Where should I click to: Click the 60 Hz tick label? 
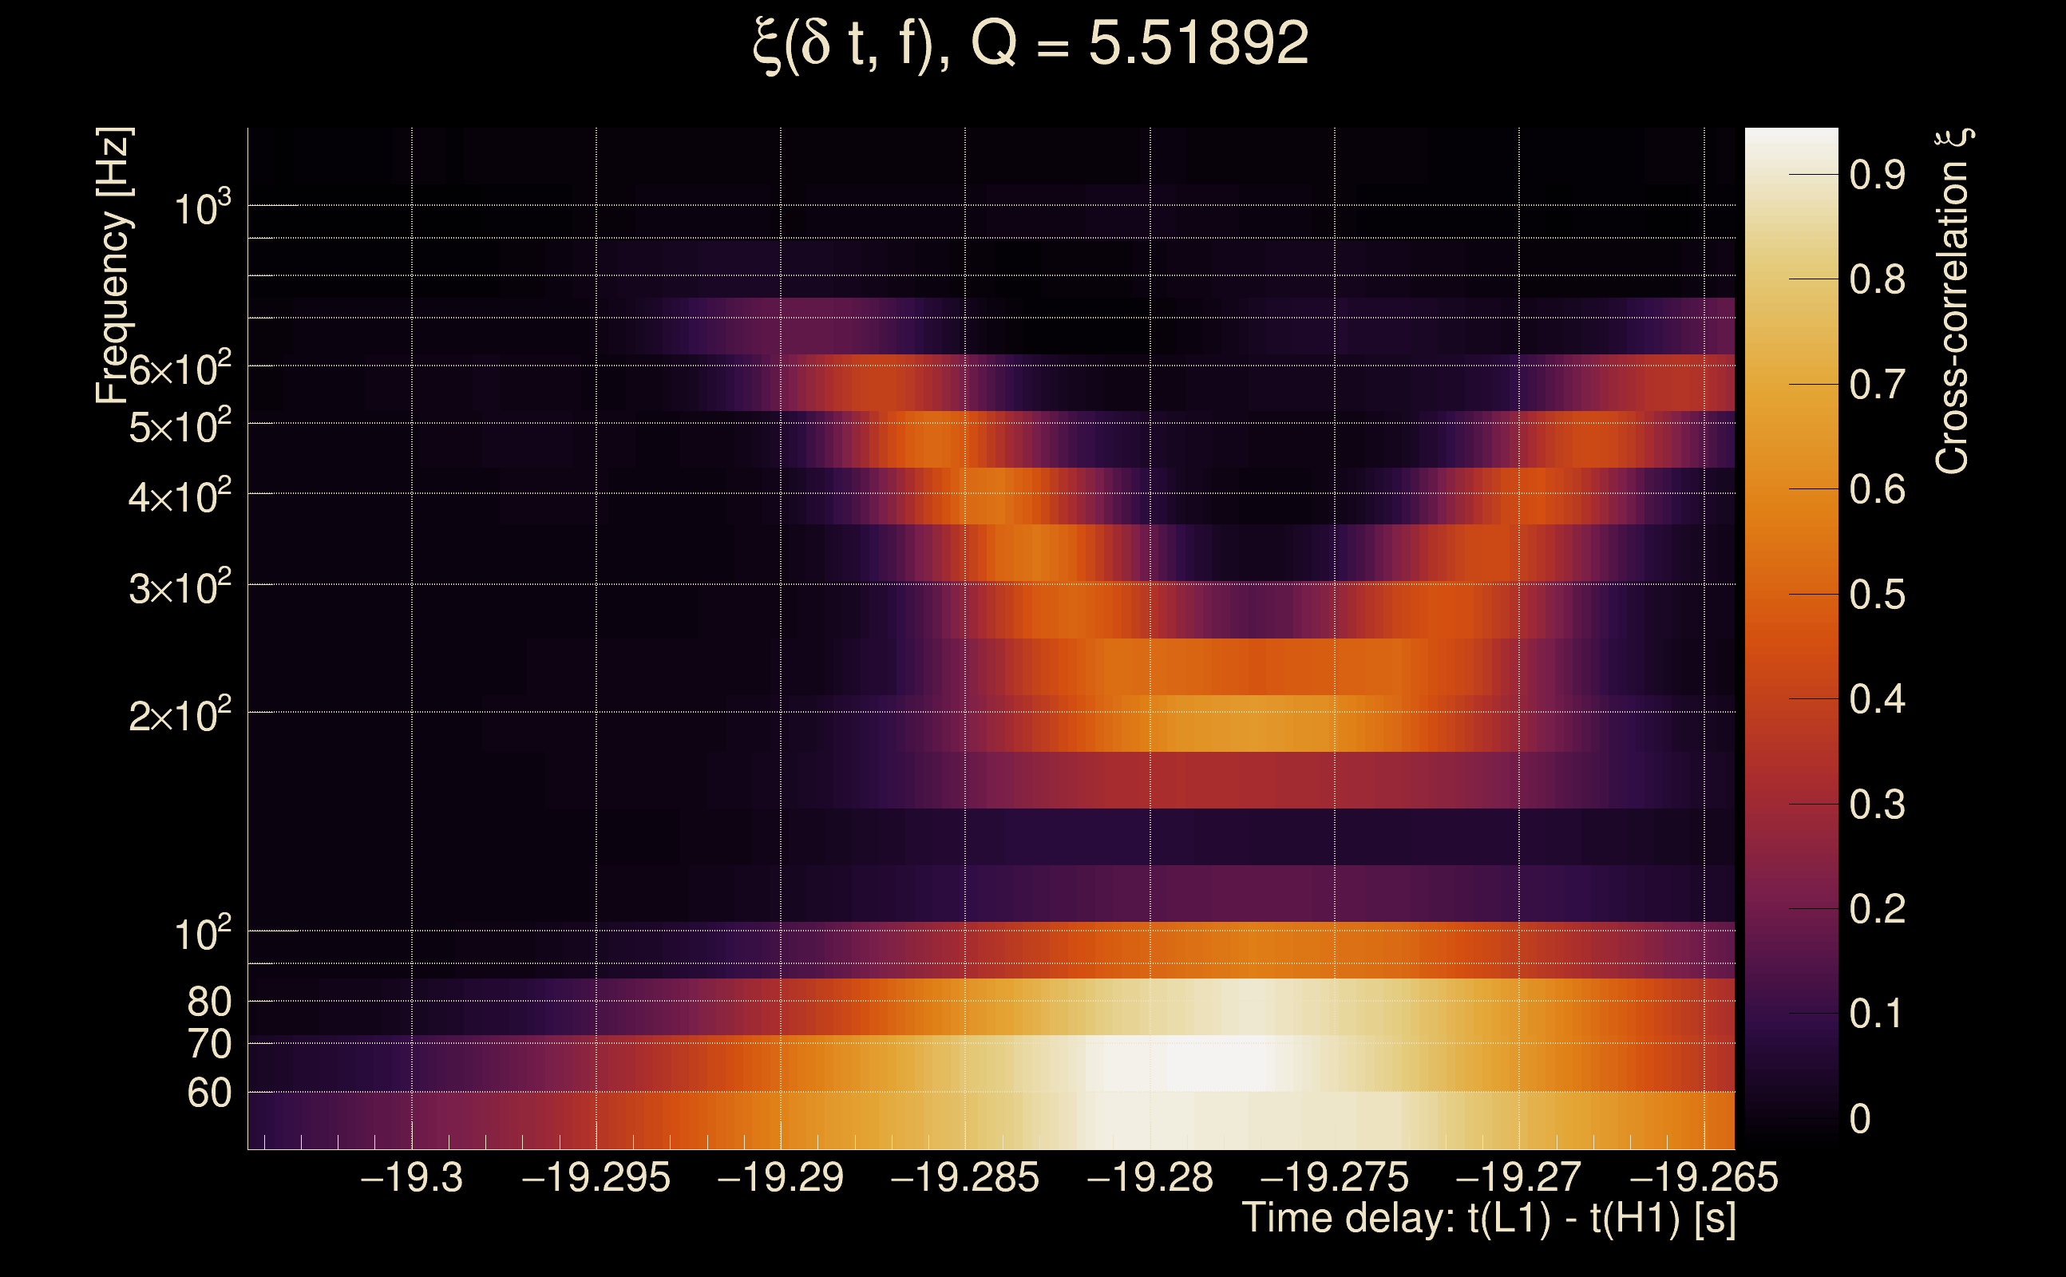pos(208,1093)
